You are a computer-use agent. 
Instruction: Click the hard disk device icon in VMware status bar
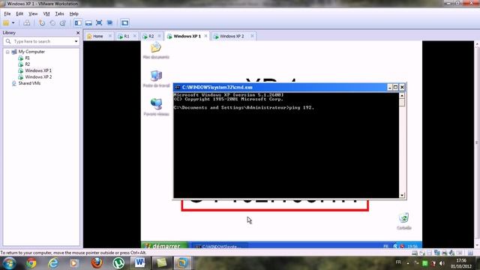415,253
